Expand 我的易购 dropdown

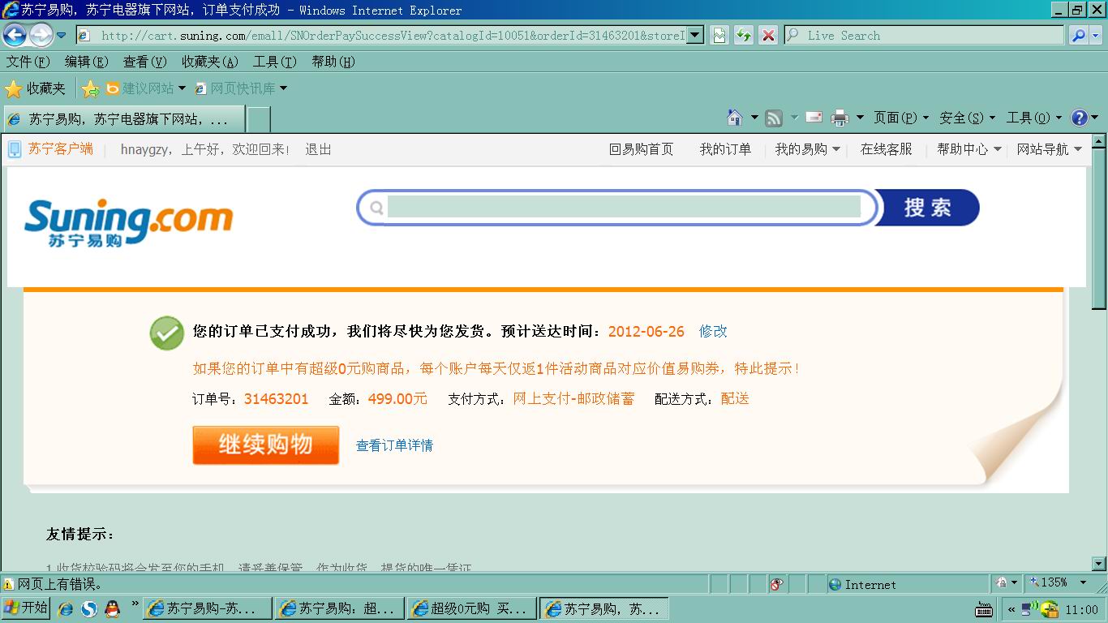pyautogui.click(x=807, y=149)
